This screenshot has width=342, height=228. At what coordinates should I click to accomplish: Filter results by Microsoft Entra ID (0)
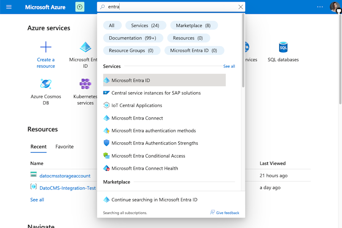pos(194,50)
